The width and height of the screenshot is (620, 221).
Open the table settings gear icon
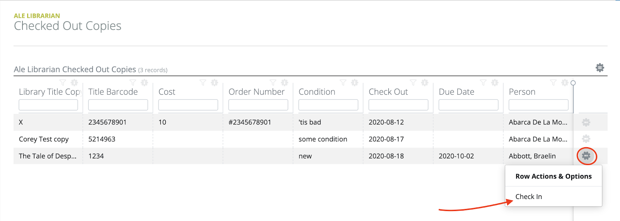(600, 68)
